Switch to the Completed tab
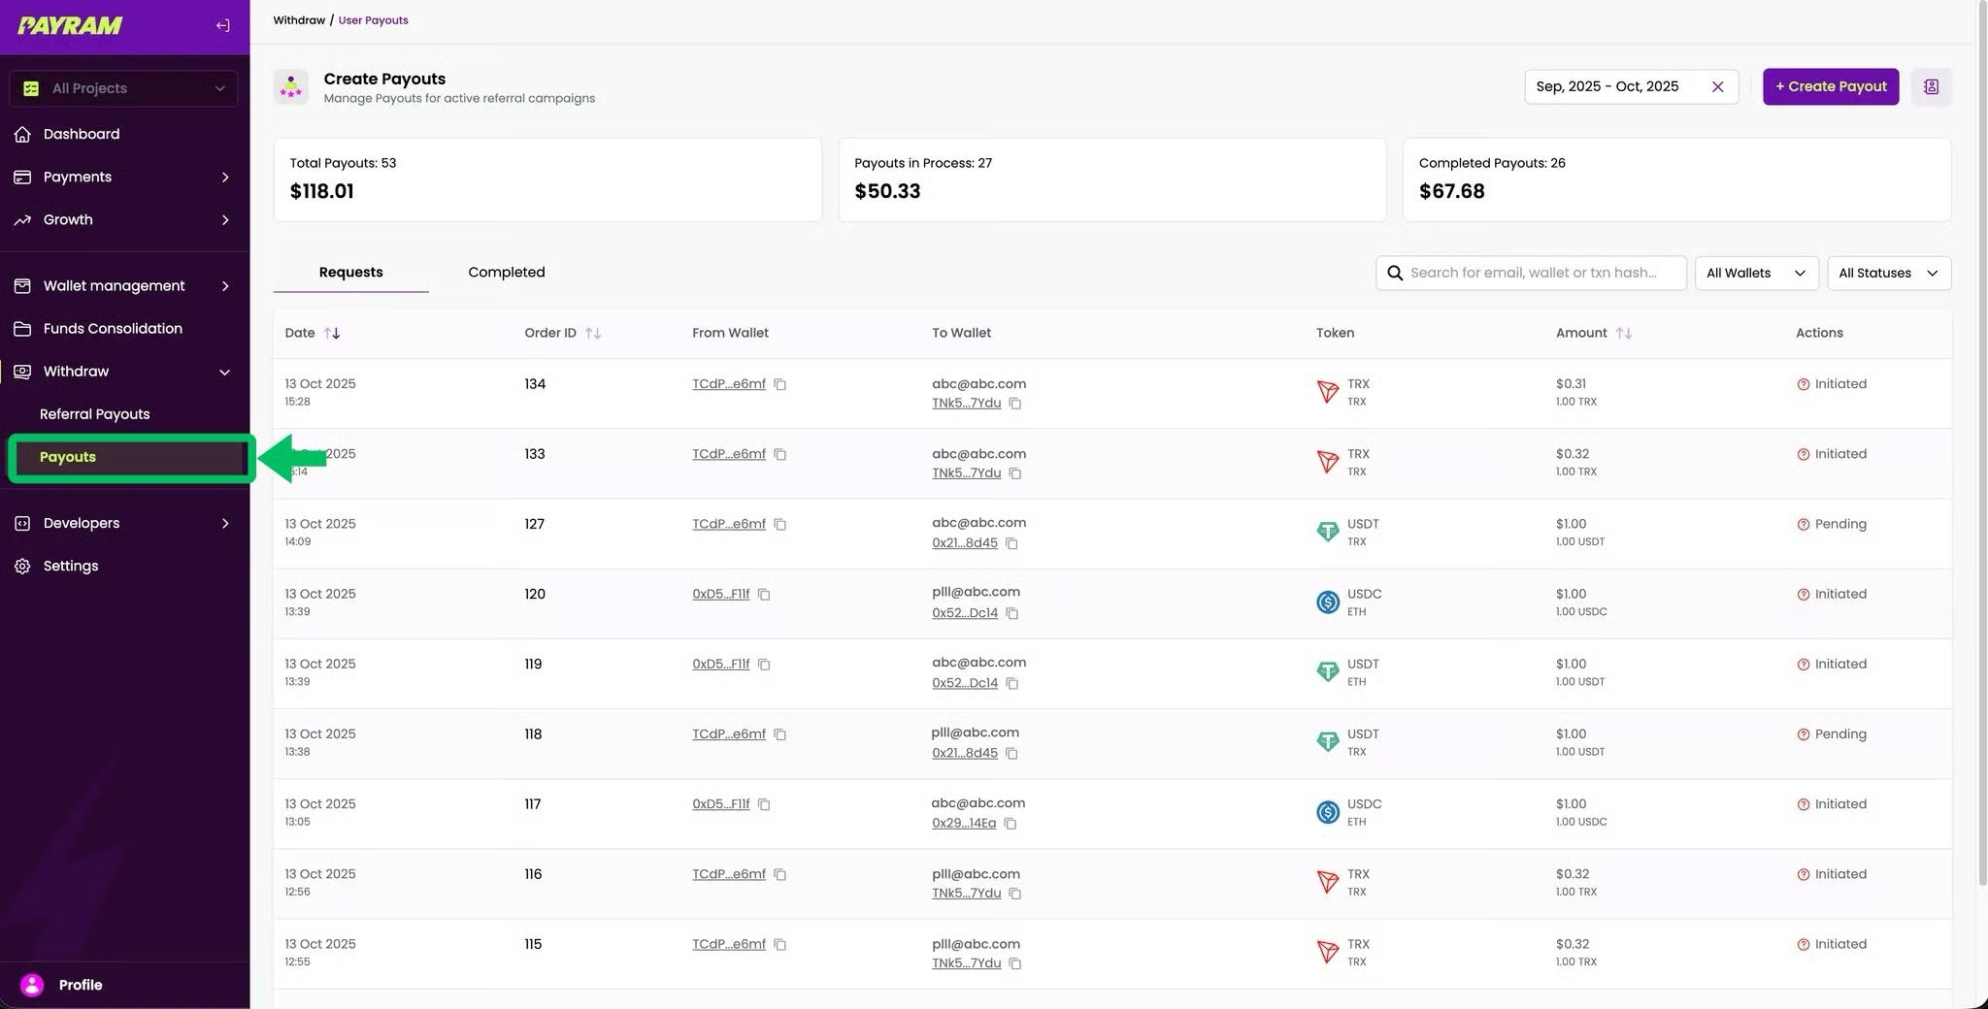Viewport: 1988px width, 1009px height. [x=506, y=273]
